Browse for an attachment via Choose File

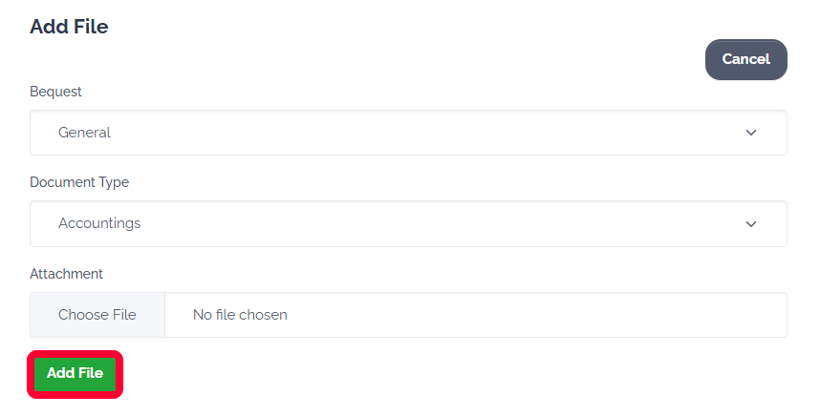click(x=97, y=315)
